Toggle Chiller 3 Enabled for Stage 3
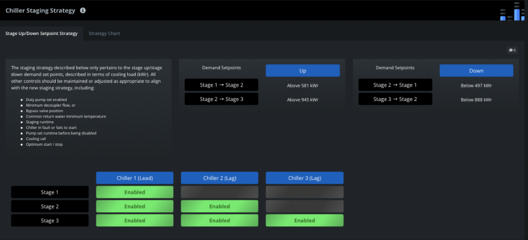Image resolution: width=528 pixels, height=240 pixels. click(304, 220)
